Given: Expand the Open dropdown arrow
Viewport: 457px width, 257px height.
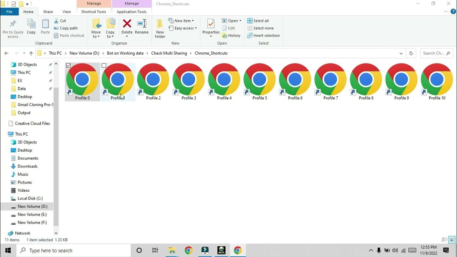Looking at the screenshot, I should tap(240, 21).
